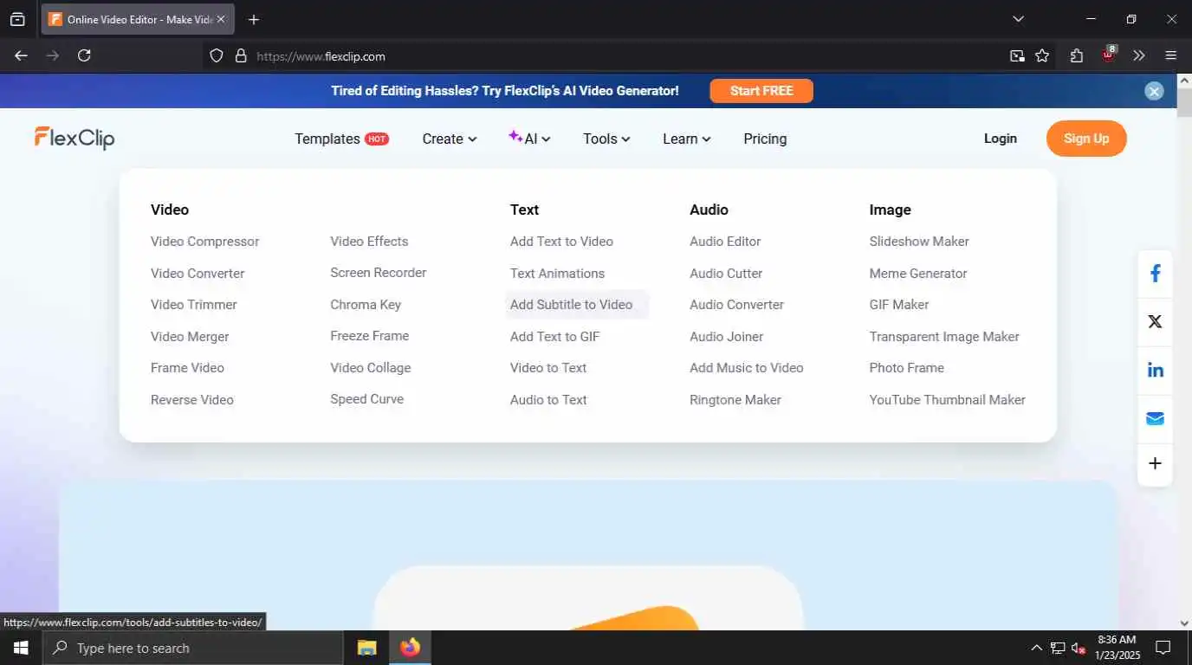Share page via email icon
This screenshot has width=1192, height=665.
pos(1155,418)
